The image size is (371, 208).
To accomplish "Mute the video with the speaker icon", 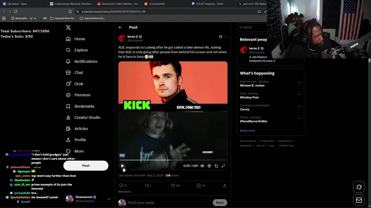I will click(x=202, y=166).
